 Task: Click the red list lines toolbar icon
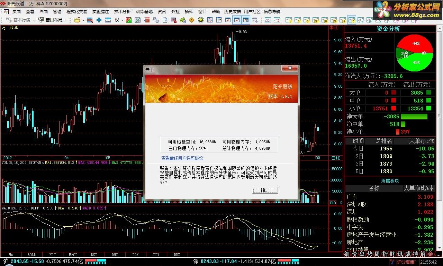point(147,20)
